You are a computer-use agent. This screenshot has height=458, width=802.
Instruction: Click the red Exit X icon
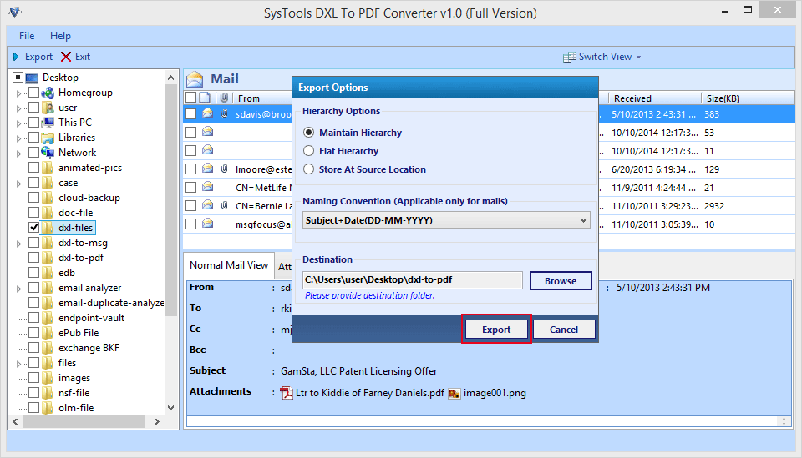pos(66,57)
